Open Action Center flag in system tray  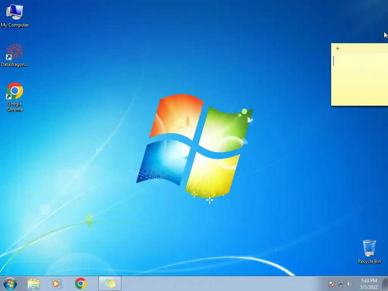(x=331, y=284)
